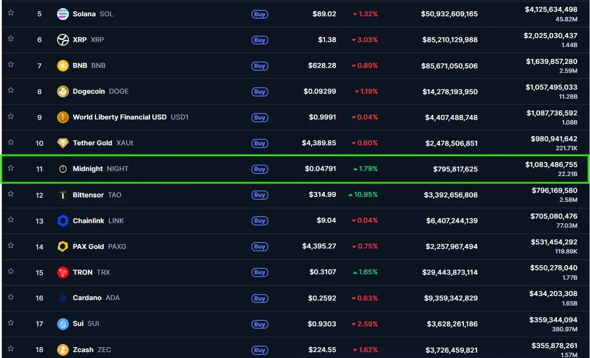Open the Zcash logo icon
590x358 pixels.
point(63,350)
